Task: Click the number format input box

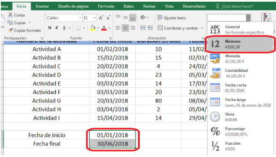Action: tap(227, 18)
